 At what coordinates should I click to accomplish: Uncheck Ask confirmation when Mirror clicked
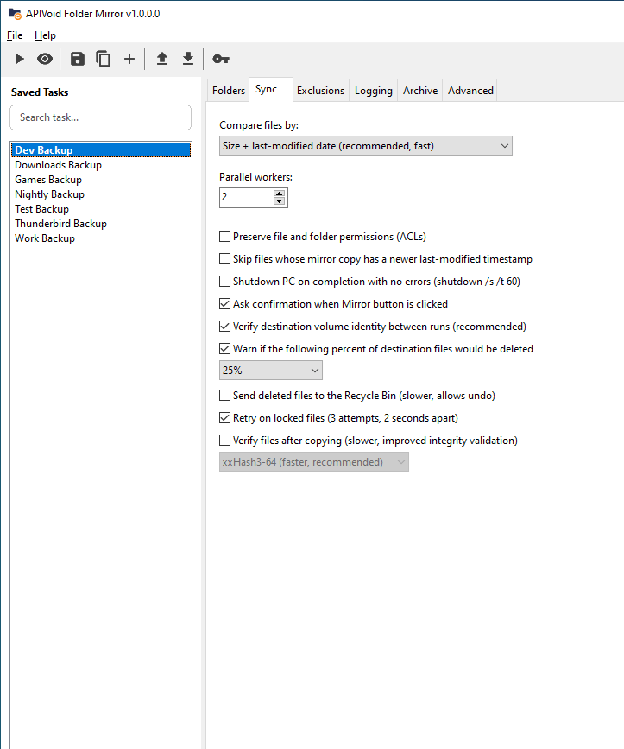[224, 304]
